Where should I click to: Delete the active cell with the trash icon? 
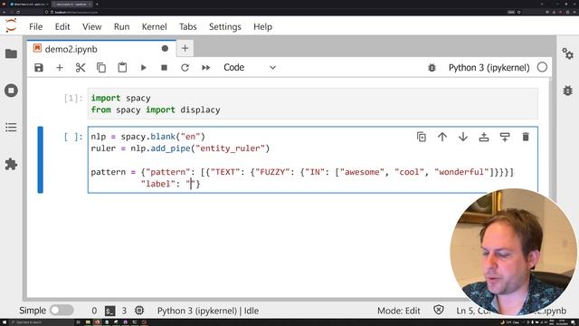coord(526,137)
